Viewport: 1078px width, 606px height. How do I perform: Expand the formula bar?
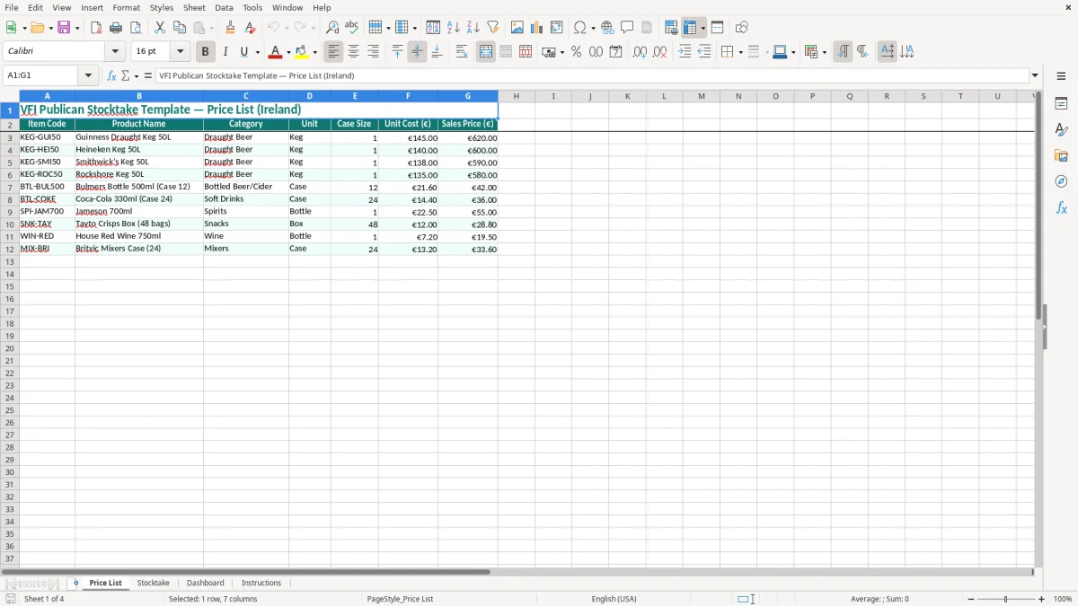[1035, 76]
